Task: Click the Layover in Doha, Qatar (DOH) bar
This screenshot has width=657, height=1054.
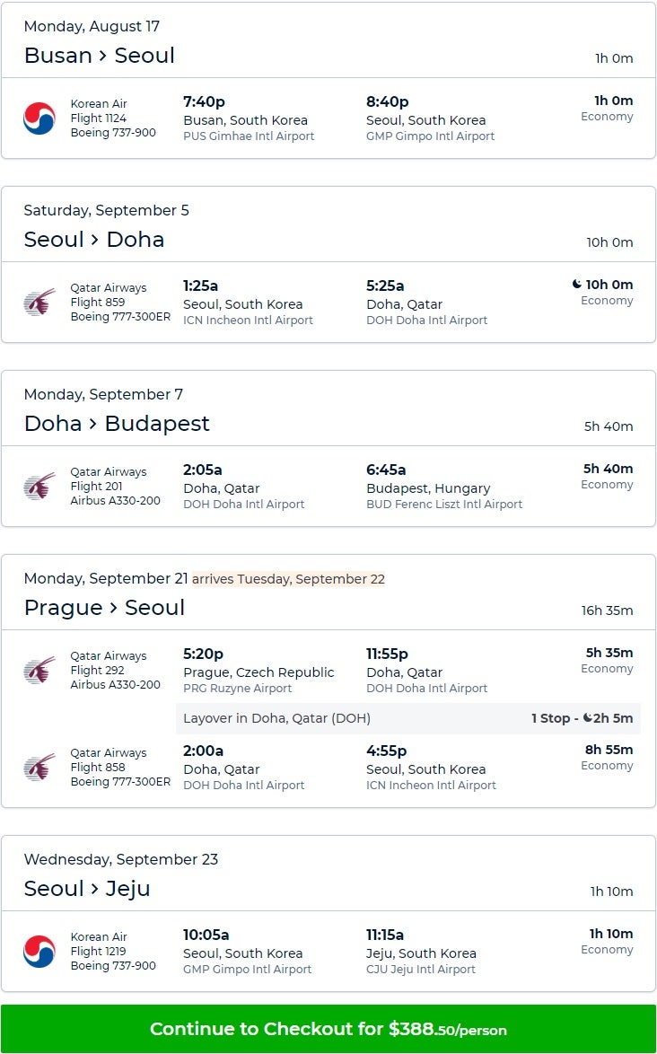Action: [359, 718]
